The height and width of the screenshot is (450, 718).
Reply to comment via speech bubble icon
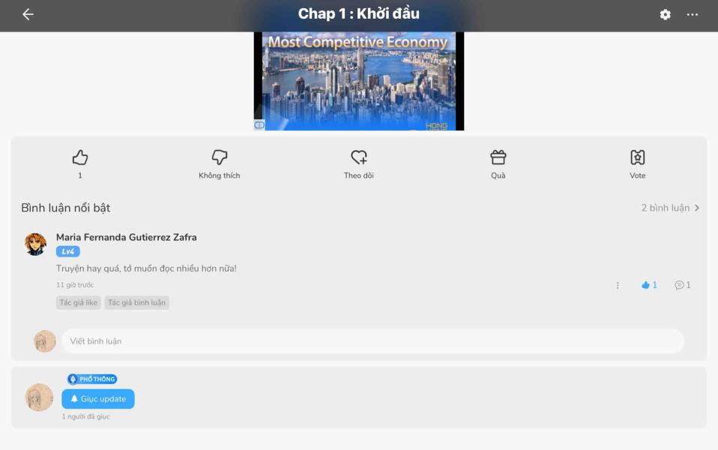pos(682,285)
